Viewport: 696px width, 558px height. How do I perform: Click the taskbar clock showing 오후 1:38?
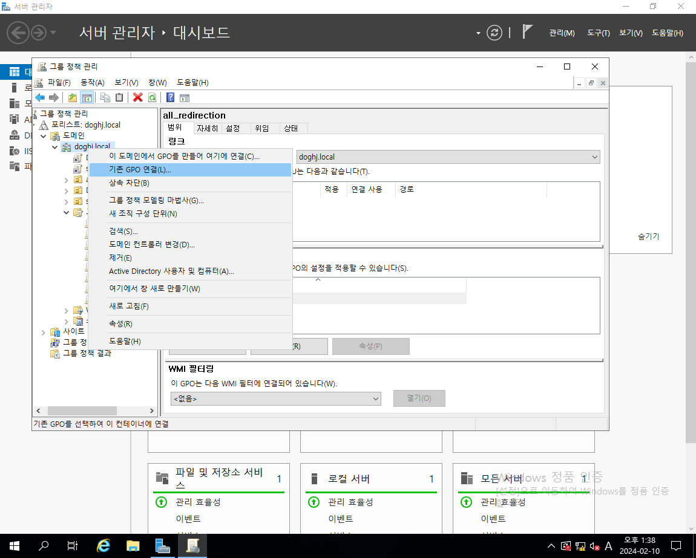640,545
